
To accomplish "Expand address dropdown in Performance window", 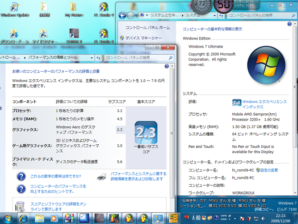I will [92, 58].
